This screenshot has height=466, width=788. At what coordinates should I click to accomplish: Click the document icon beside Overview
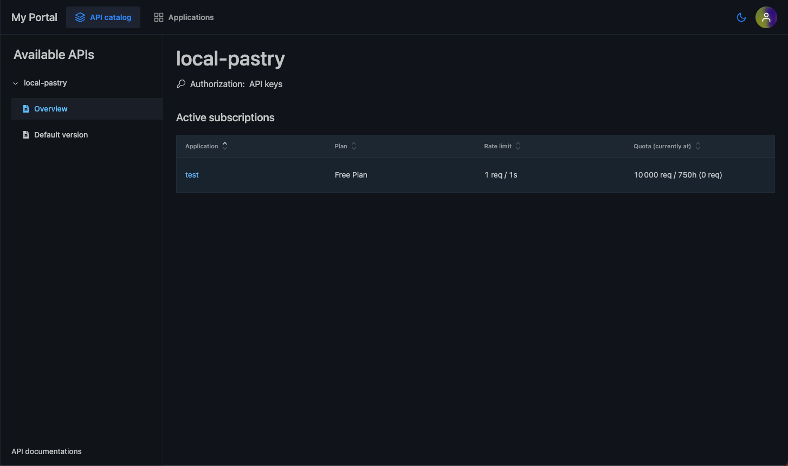click(26, 108)
